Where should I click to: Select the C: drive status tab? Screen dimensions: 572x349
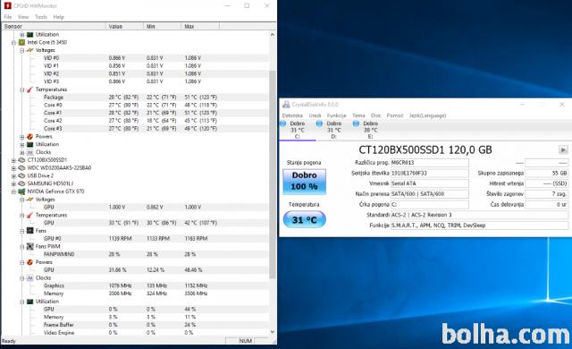click(x=293, y=130)
